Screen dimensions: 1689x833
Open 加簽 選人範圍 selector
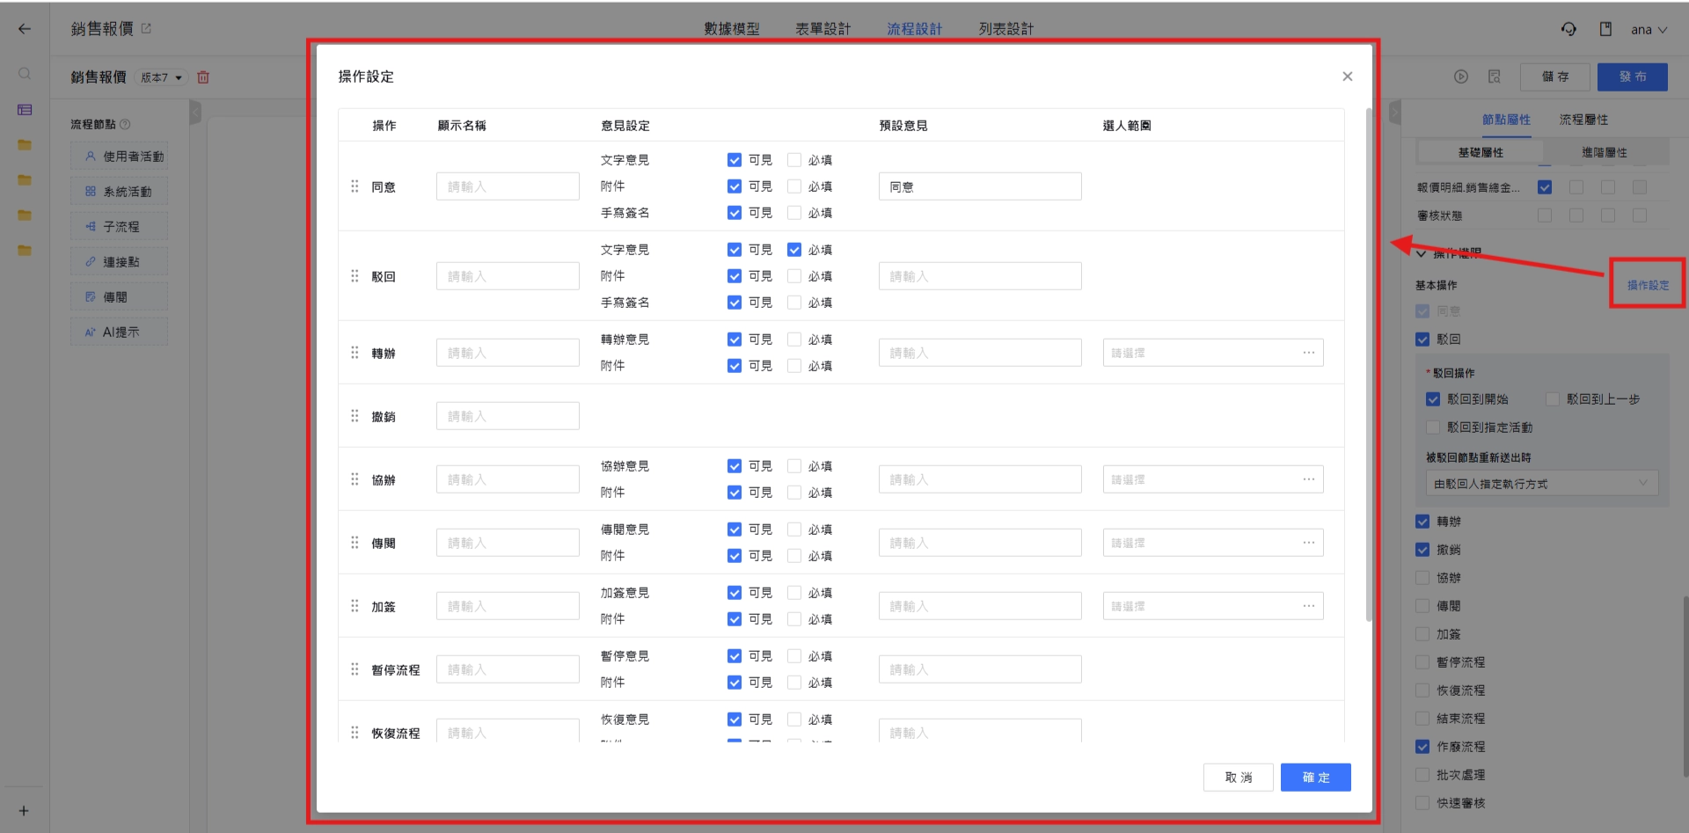[1213, 606]
